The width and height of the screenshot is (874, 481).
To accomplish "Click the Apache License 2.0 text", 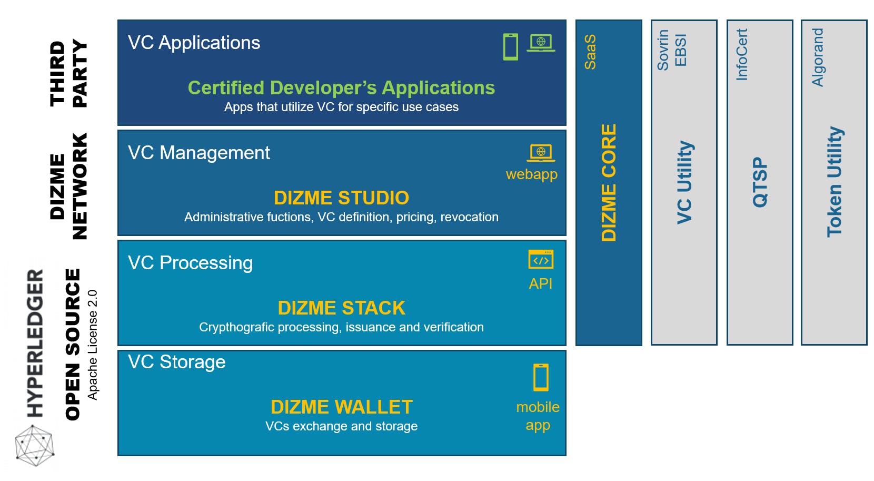I will point(93,345).
